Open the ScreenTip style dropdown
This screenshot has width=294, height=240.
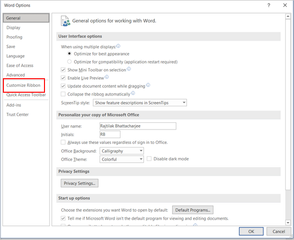[140, 102]
